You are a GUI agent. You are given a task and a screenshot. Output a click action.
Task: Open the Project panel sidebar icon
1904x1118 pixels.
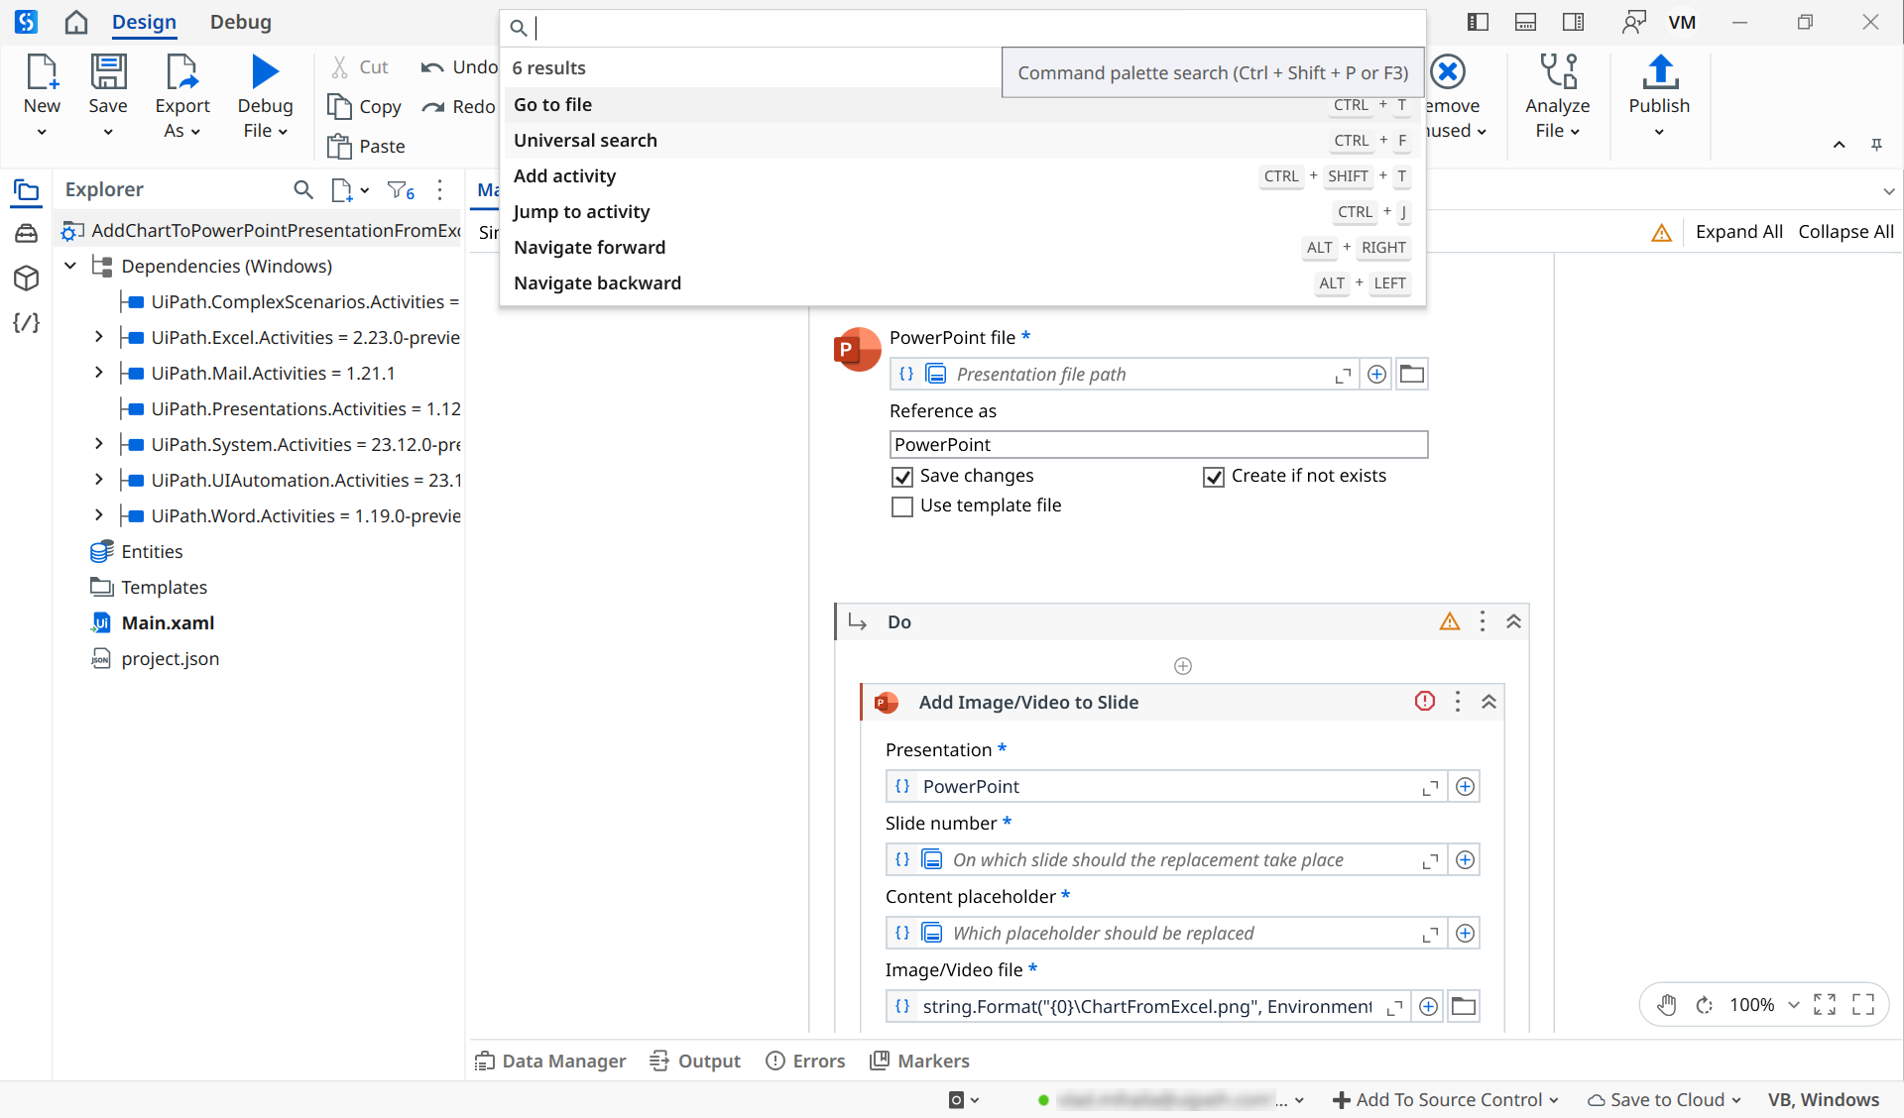click(x=27, y=190)
